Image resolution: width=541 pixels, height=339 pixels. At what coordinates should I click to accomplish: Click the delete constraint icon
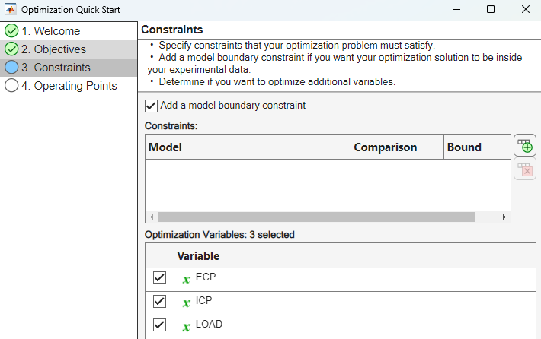(x=525, y=169)
